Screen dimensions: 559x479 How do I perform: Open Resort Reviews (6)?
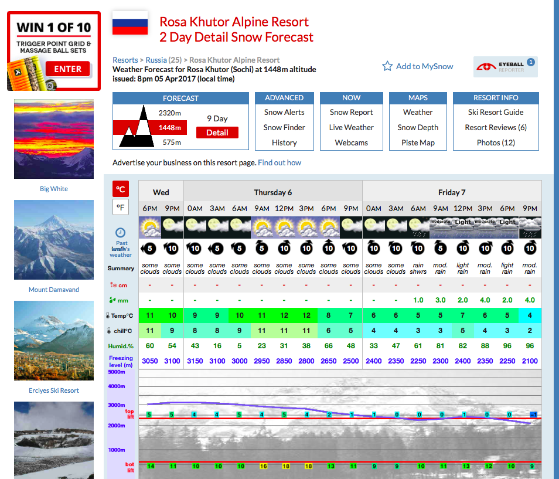[x=496, y=127]
